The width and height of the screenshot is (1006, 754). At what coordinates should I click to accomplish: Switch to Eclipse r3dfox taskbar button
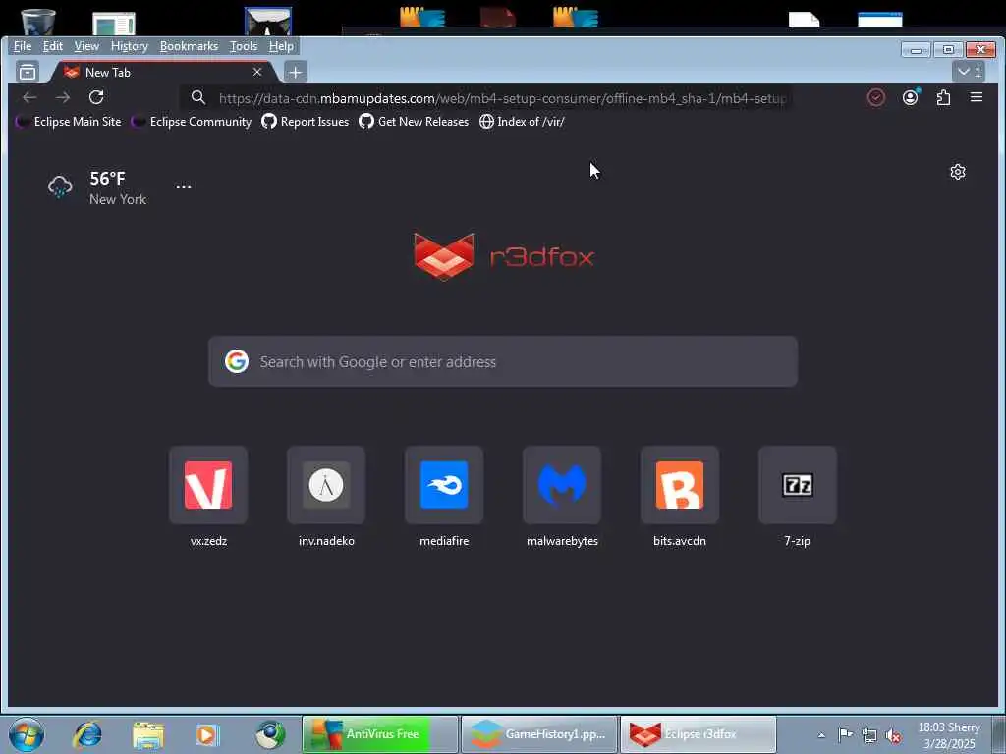click(699, 734)
